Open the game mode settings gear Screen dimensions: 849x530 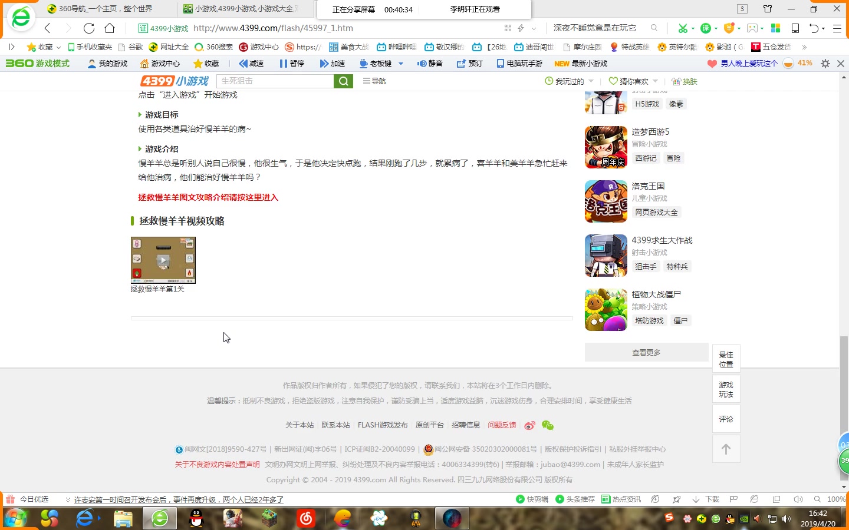[x=825, y=64]
